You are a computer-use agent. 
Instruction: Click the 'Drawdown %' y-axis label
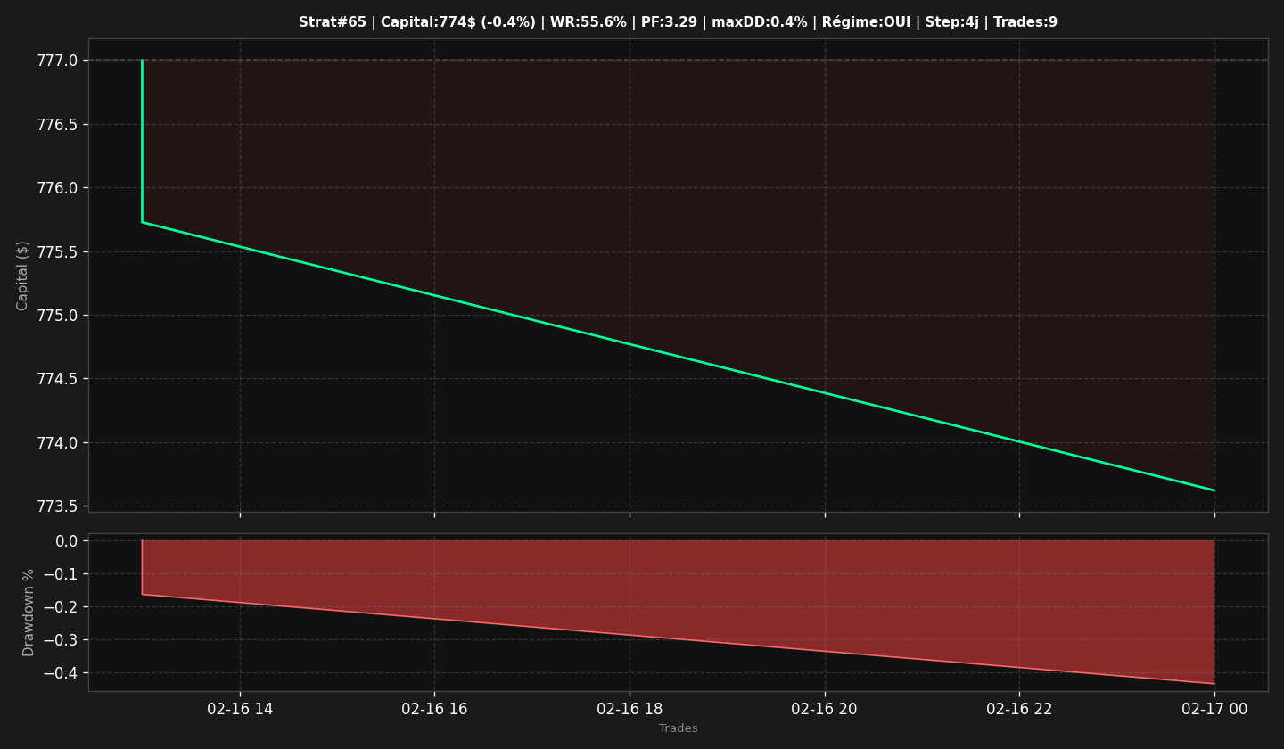(x=29, y=613)
